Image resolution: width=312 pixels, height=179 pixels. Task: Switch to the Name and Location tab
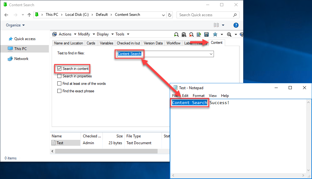point(69,43)
